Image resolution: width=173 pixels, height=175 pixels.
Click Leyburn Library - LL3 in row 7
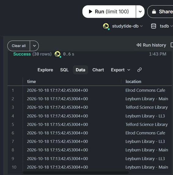pyautogui.click(x=145, y=141)
